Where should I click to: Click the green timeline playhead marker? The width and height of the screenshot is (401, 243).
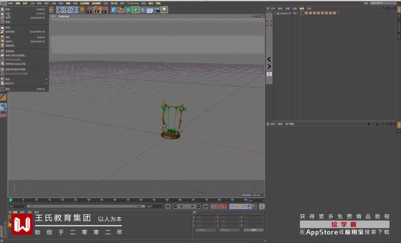pyautogui.click(x=11, y=200)
